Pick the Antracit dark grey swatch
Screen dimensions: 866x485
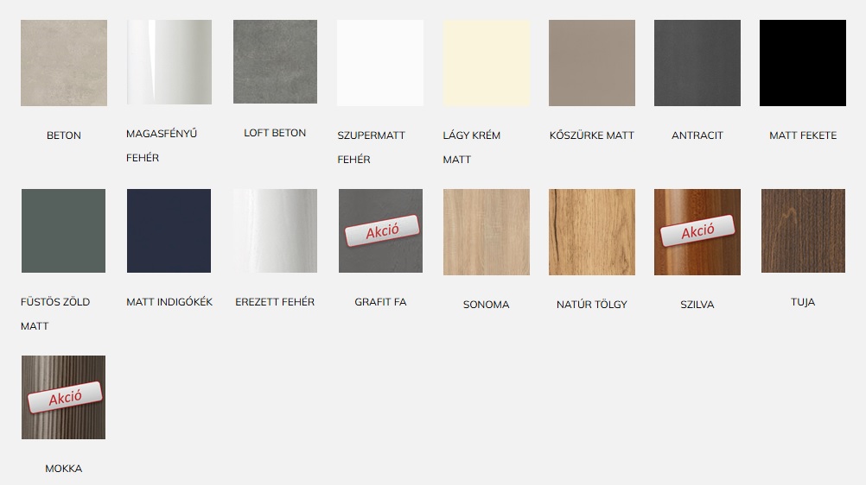pos(697,63)
